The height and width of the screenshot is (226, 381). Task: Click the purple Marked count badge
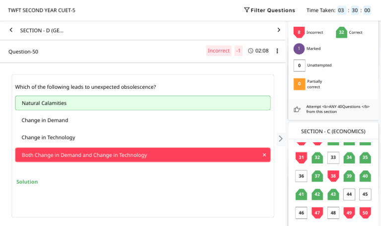click(299, 49)
